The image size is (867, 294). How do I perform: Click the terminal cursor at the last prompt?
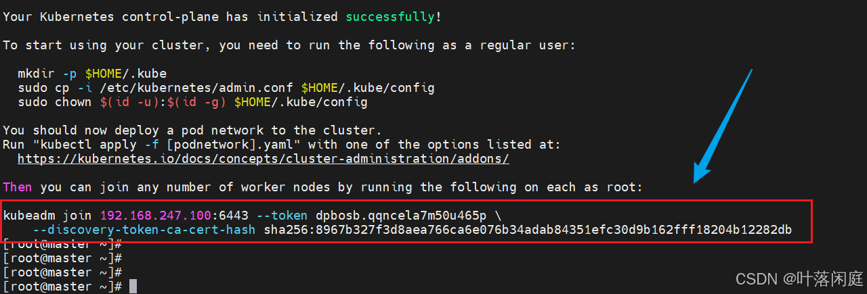point(133,287)
